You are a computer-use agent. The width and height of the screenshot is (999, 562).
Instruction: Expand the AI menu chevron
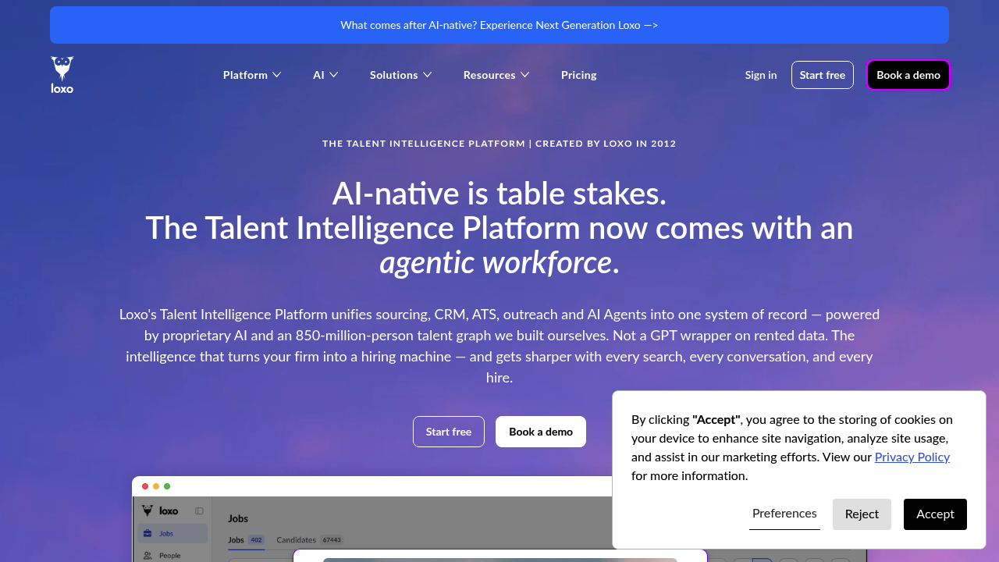point(333,75)
